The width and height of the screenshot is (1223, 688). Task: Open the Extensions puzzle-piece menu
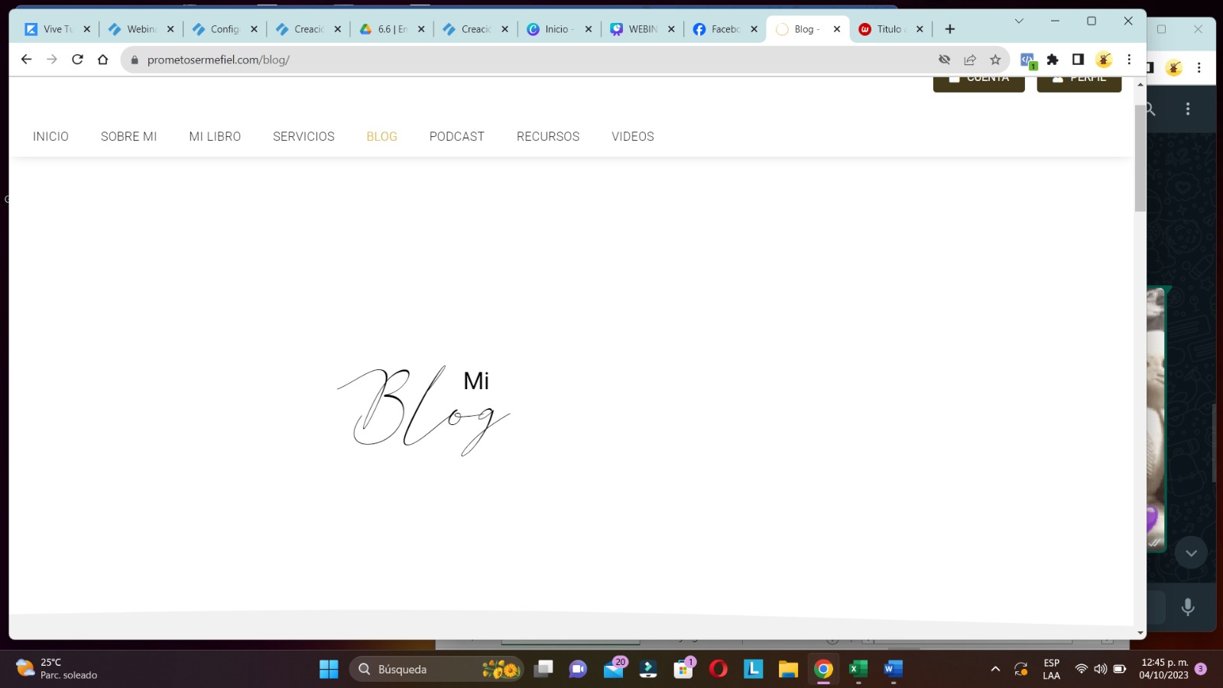tap(1053, 60)
